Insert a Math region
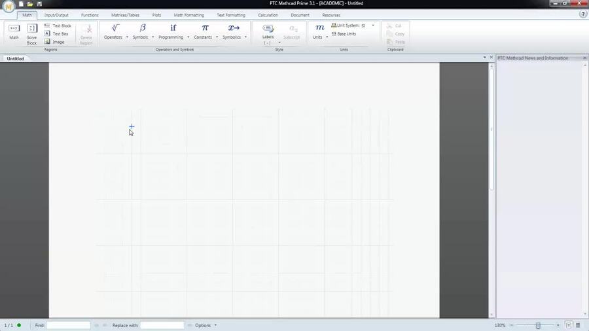Viewport: 589px width, 331px height. click(14, 32)
